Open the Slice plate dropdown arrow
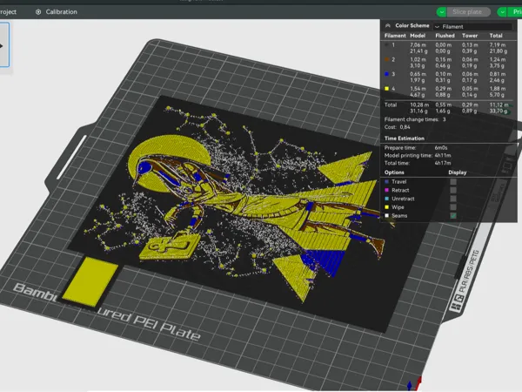 441,12
